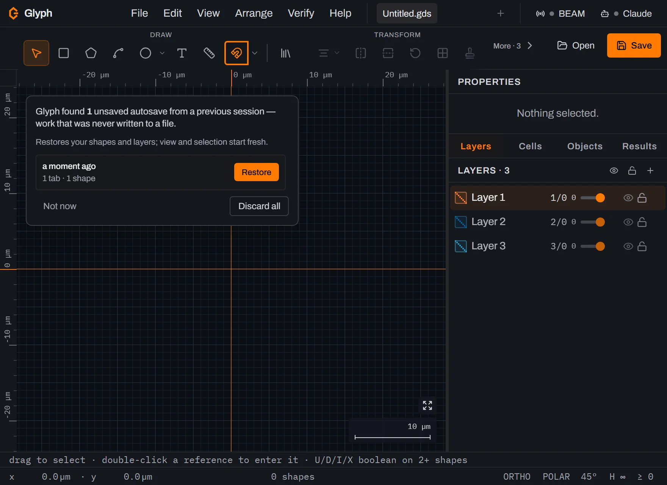Open the File menu
This screenshot has height=485, width=667.
139,13
